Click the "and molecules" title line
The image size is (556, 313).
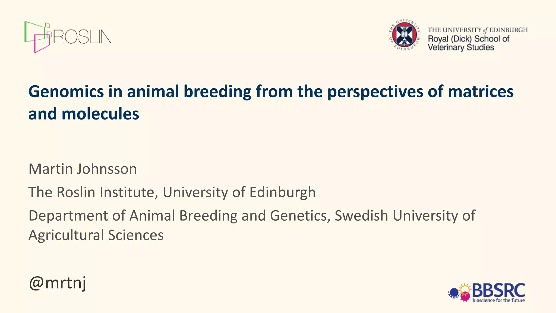click(84, 114)
